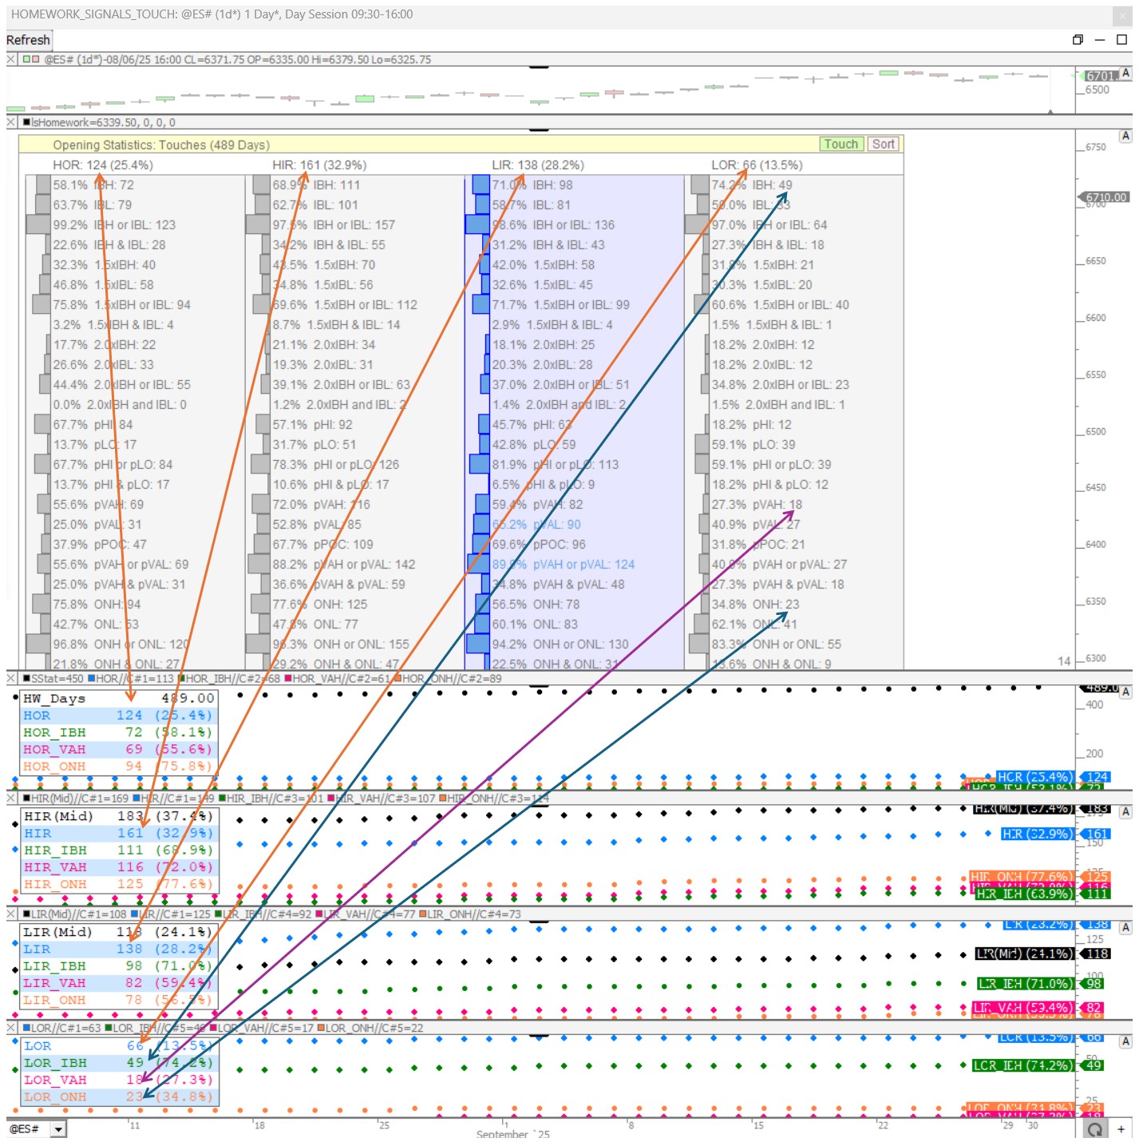The height and width of the screenshot is (1142, 1143).
Task: Click the LIR: 138 (28.2%) column header
Action: [x=538, y=165]
